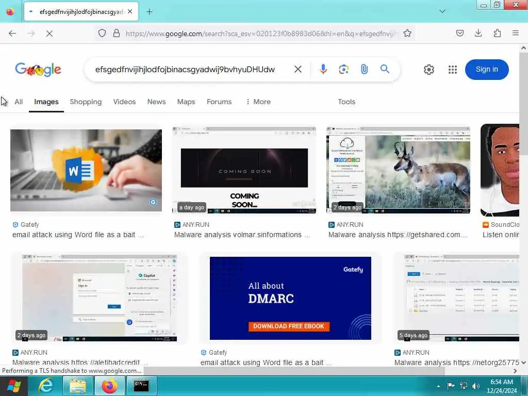Click the SoundCloud source label
Screen dimensions: 528x396
coord(501,225)
